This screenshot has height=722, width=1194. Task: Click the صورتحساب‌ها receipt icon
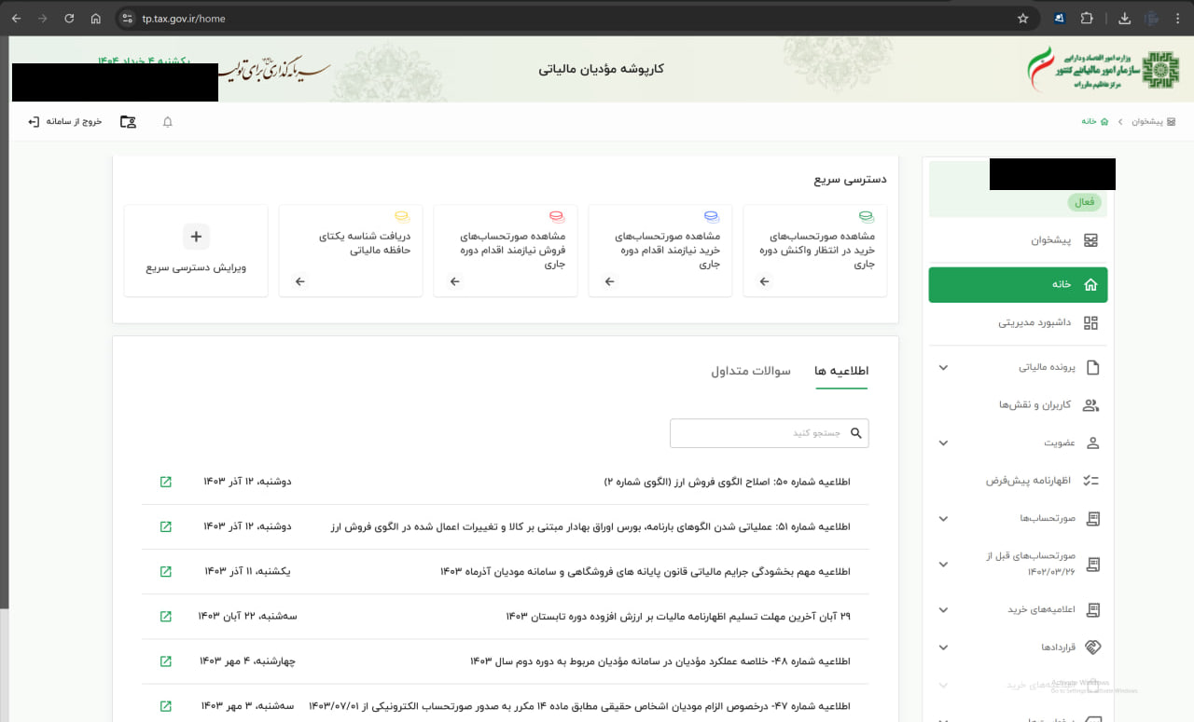pyautogui.click(x=1091, y=519)
